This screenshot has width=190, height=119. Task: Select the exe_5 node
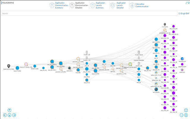click(139, 74)
